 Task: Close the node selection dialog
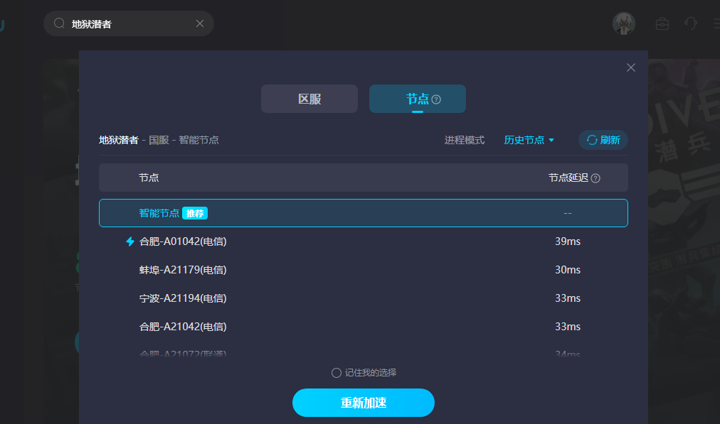tap(631, 68)
